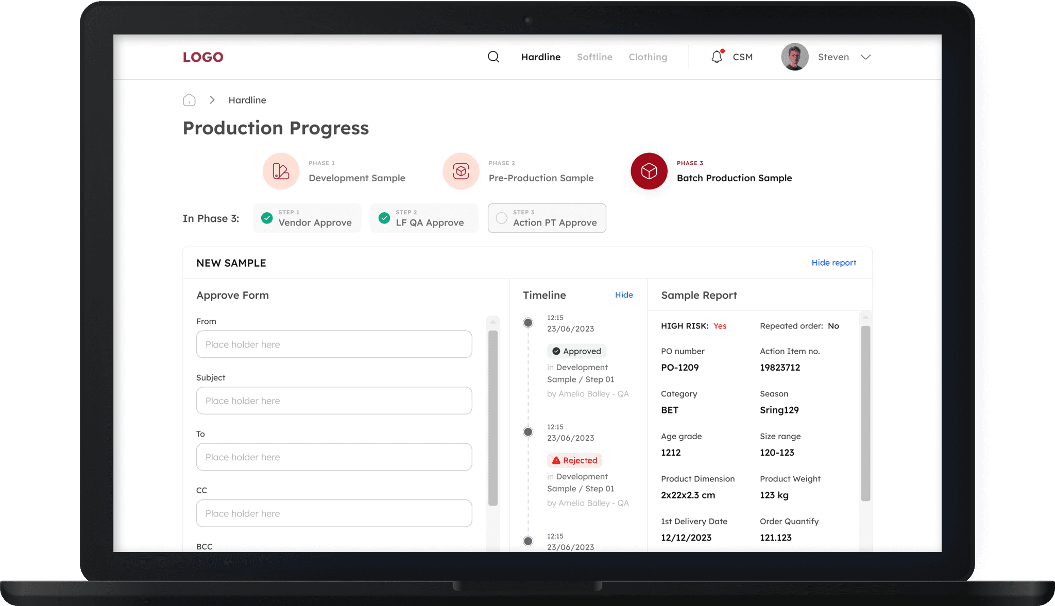The width and height of the screenshot is (1055, 606).
Task: Click the Sample Report scrollbar thumb
Action: [865, 412]
